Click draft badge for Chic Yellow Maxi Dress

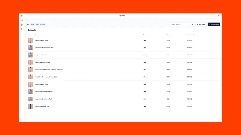click(145, 77)
